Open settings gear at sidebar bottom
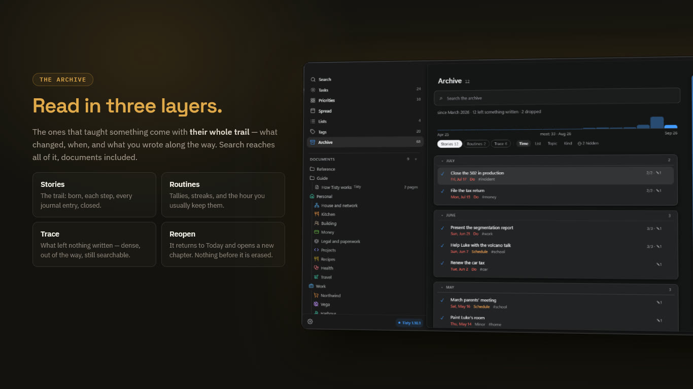The height and width of the screenshot is (389, 693). (x=310, y=321)
